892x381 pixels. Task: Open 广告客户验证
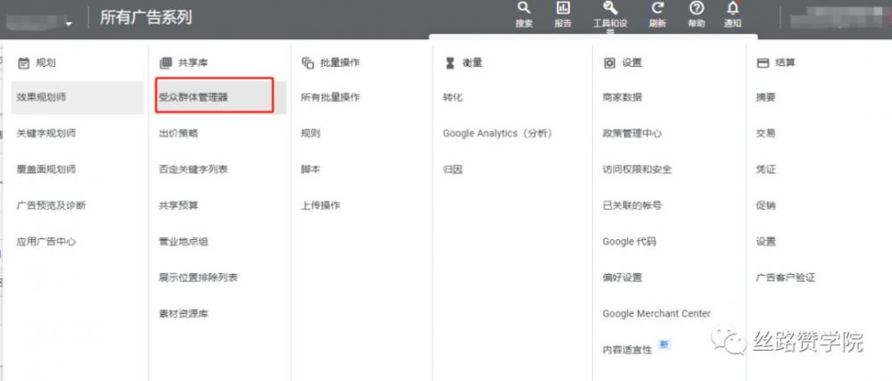tap(786, 277)
